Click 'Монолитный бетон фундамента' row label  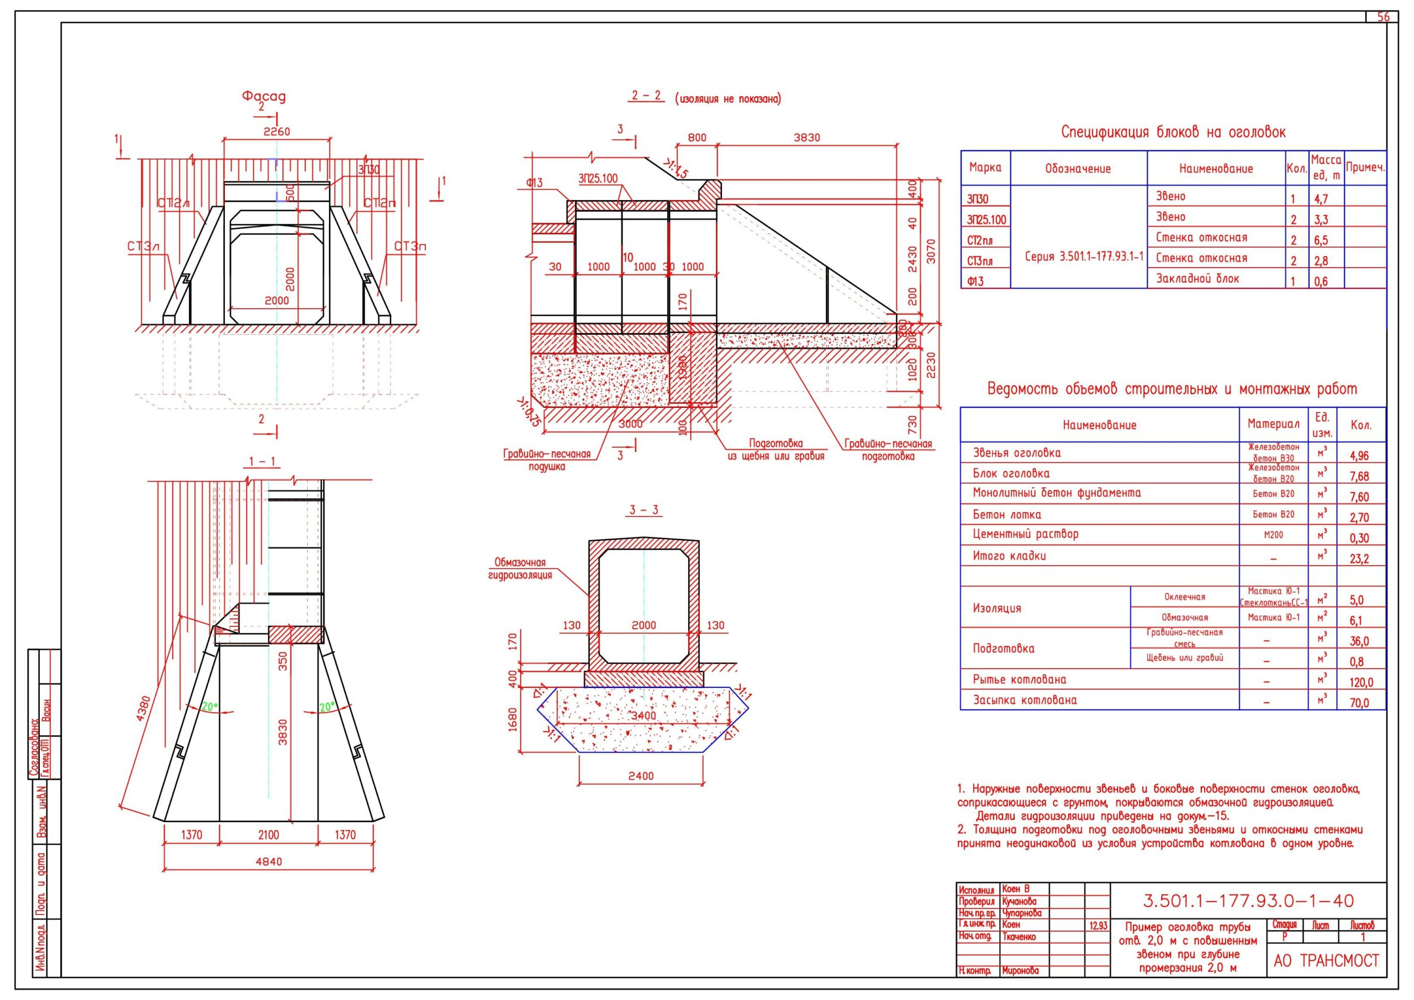tap(1057, 493)
